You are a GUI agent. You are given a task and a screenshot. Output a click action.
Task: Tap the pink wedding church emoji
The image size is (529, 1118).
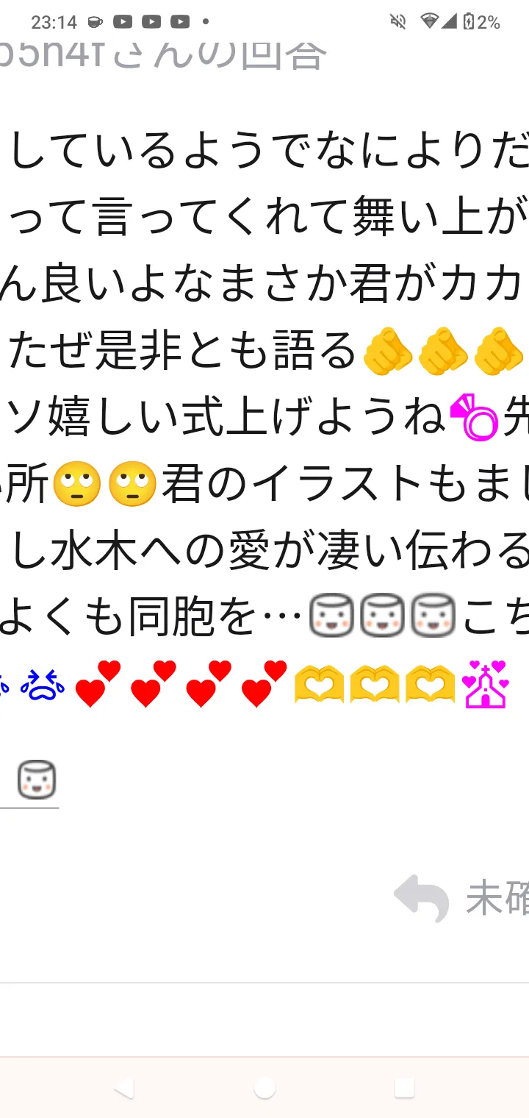485,683
